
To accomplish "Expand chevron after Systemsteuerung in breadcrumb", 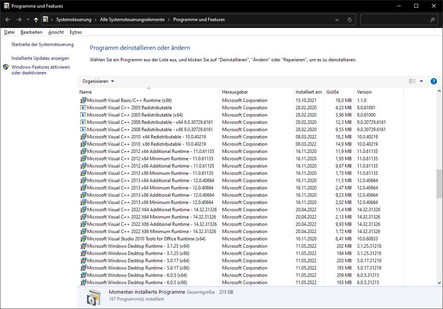I will [x=96, y=20].
